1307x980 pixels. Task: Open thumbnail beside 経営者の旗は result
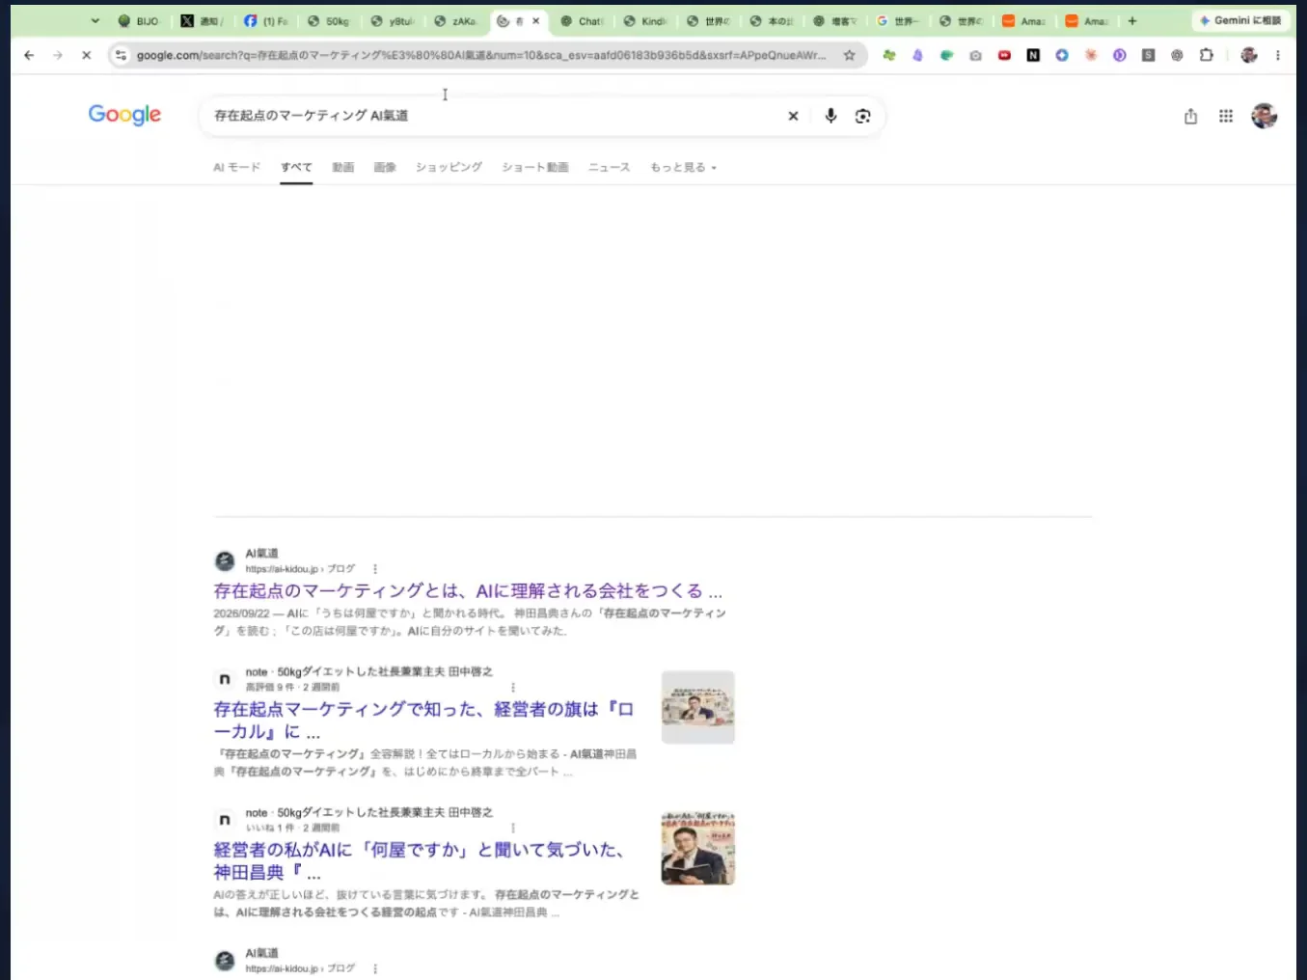click(x=698, y=707)
